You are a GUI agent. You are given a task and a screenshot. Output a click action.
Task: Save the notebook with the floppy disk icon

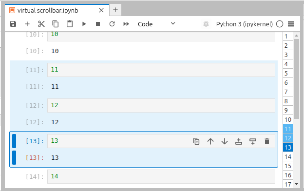coord(13,24)
